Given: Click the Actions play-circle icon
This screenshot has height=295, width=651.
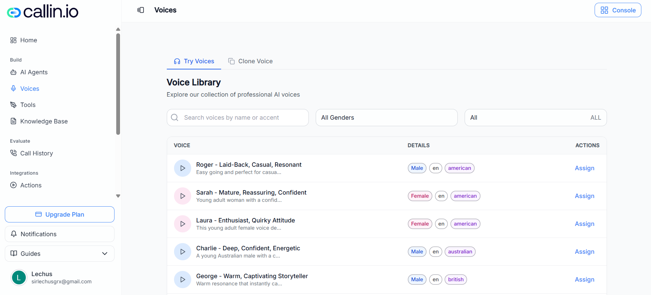Looking at the screenshot, I should point(13,185).
